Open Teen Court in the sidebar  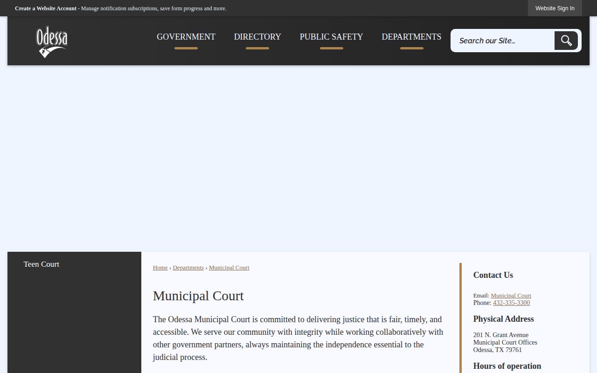tap(42, 264)
